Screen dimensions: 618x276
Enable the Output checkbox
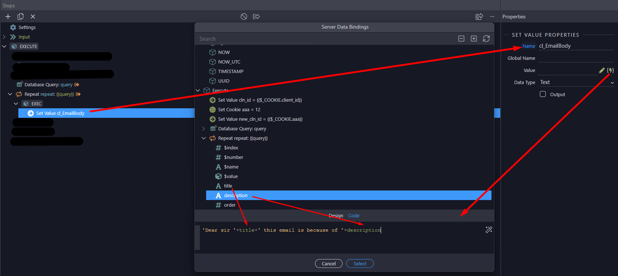click(x=543, y=94)
